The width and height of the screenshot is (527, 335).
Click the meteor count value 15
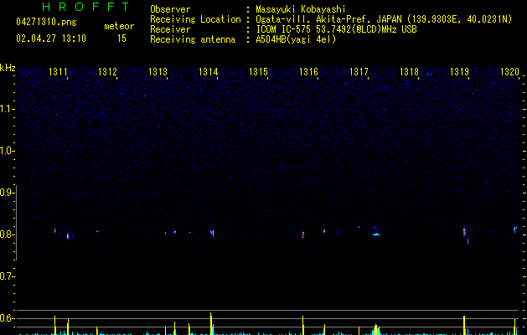(x=121, y=39)
